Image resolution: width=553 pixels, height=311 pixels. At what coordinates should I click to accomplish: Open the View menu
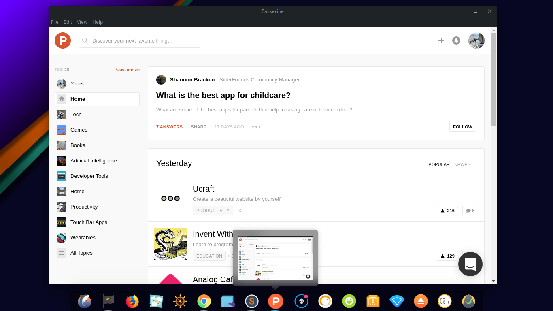coord(82,22)
